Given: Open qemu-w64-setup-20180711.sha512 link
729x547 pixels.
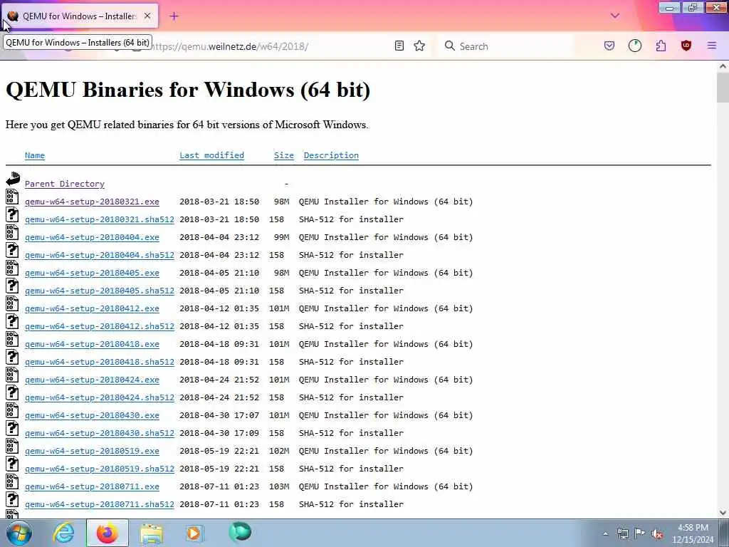Looking at the screenshot, I should point(100,504).
